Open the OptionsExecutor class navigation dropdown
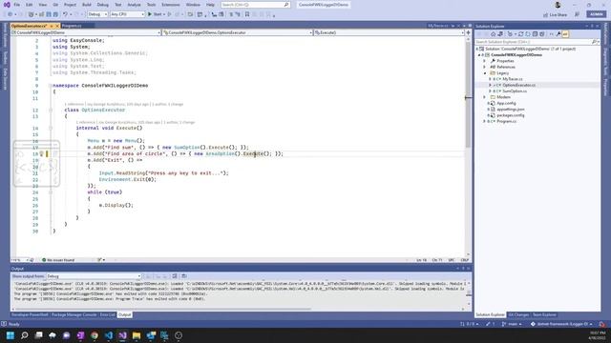 coord(238,32)
